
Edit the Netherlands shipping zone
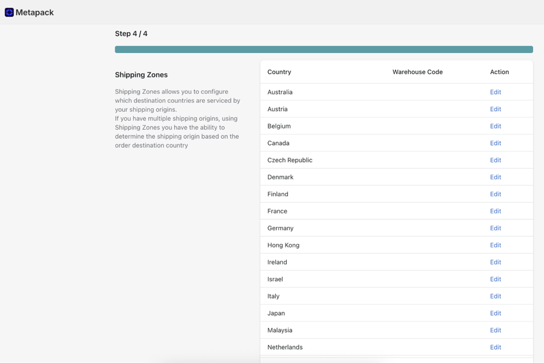pos(495,347)
